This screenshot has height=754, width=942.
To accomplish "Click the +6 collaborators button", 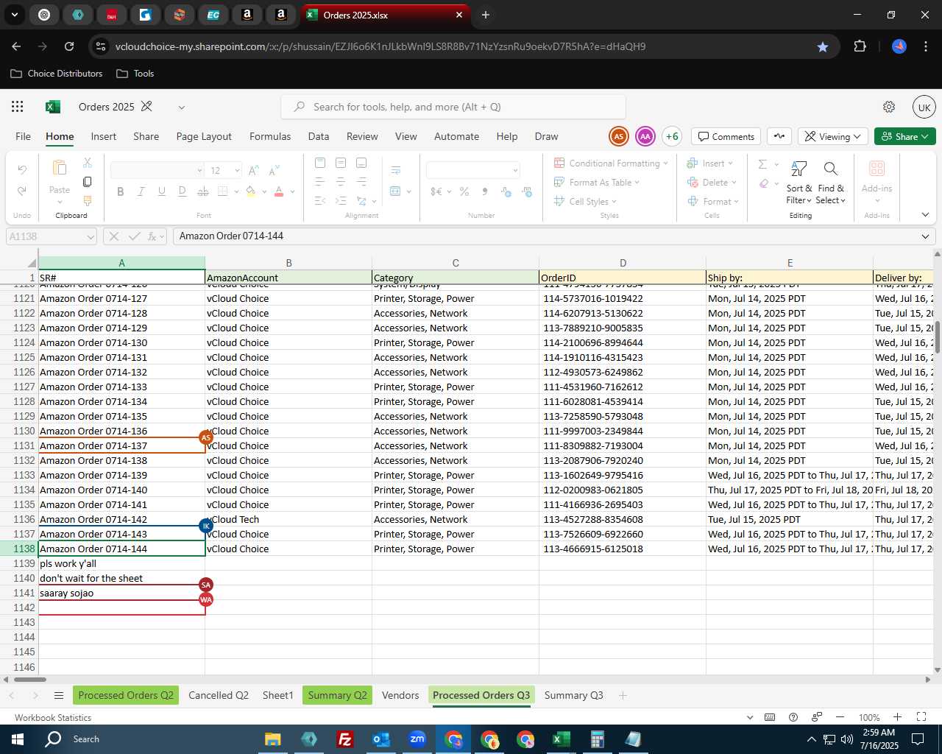I will [x=671, y=136].
